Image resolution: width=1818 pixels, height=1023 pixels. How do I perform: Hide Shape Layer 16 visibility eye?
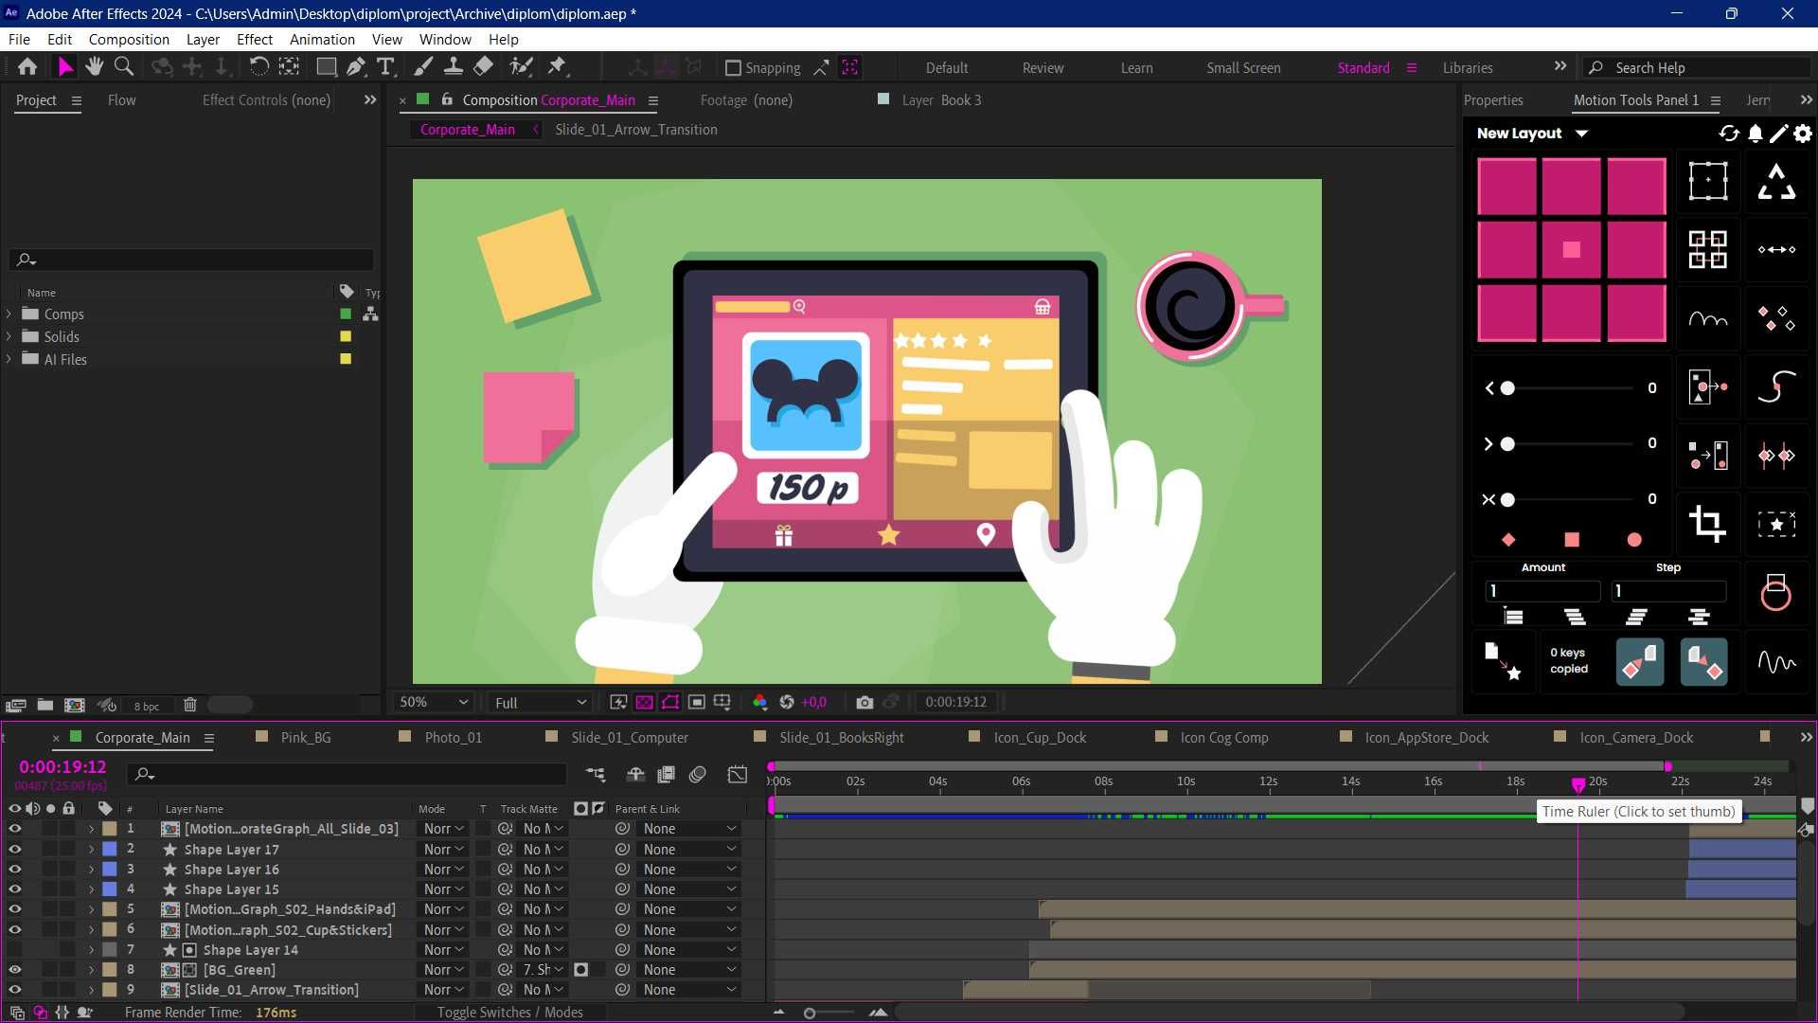click(14, 870)
